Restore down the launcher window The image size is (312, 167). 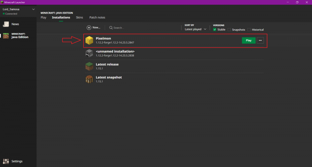297,2
